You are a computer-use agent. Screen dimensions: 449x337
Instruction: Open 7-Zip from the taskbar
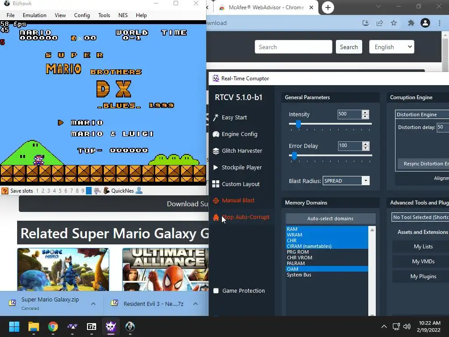[91, 326]
